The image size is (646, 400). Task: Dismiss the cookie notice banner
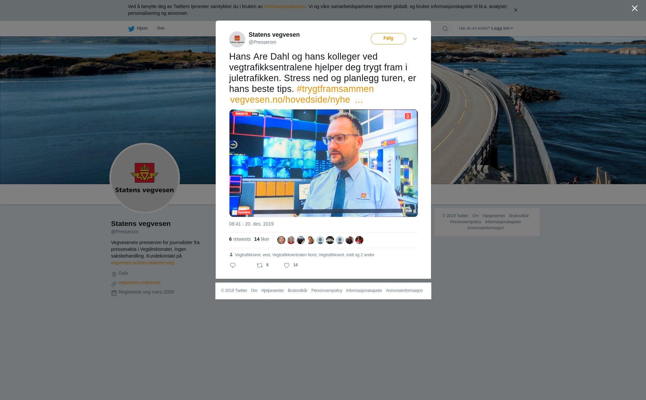[x=515, y=10]
